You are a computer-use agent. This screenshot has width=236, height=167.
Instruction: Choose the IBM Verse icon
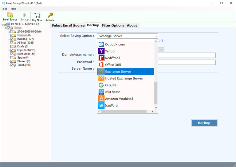[x=101, y=92]
